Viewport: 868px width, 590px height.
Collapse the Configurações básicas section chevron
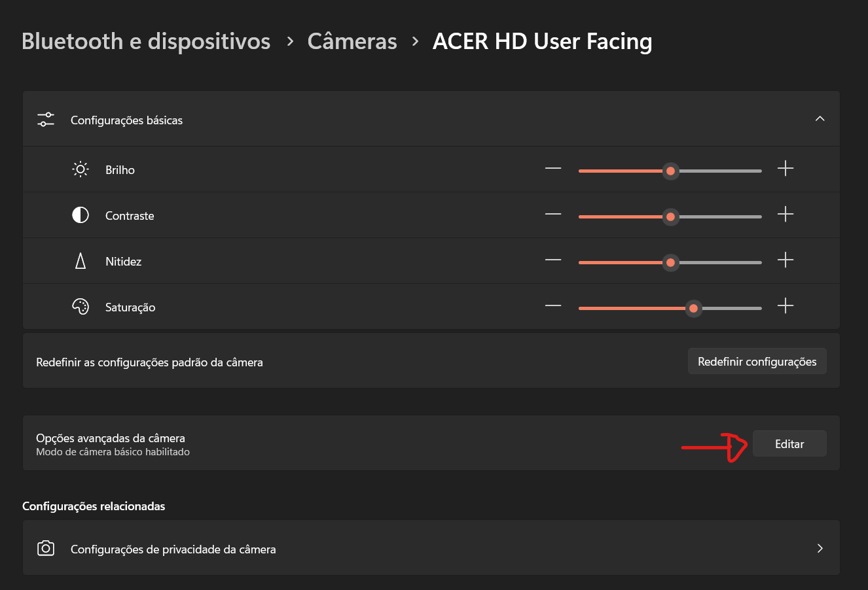point(820,119)
